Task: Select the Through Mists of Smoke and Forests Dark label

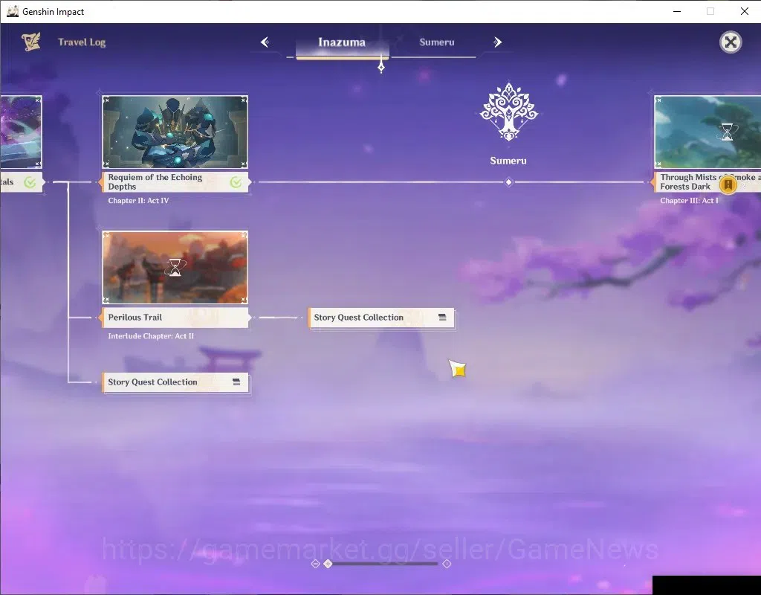Action: (706, 182)
